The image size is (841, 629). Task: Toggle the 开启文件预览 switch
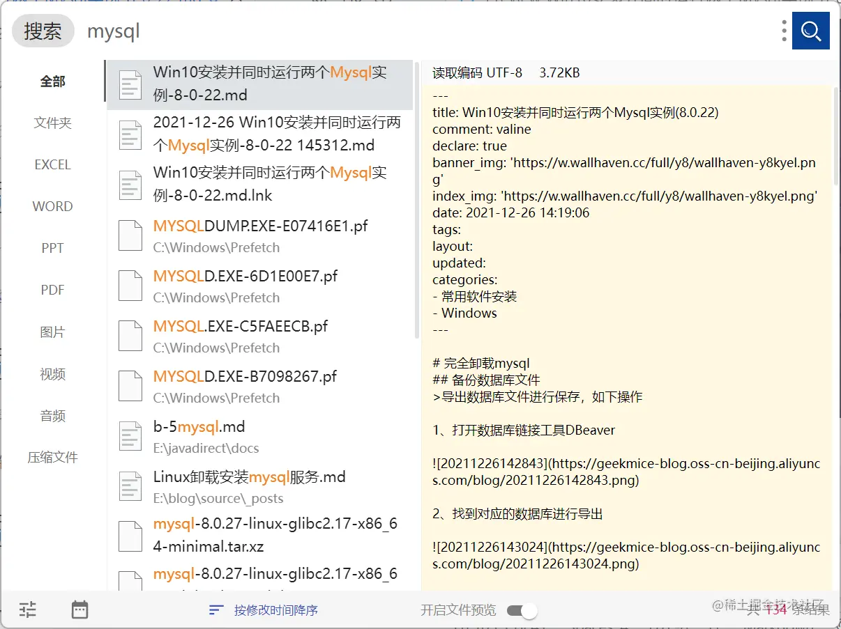tap(522, 611)
